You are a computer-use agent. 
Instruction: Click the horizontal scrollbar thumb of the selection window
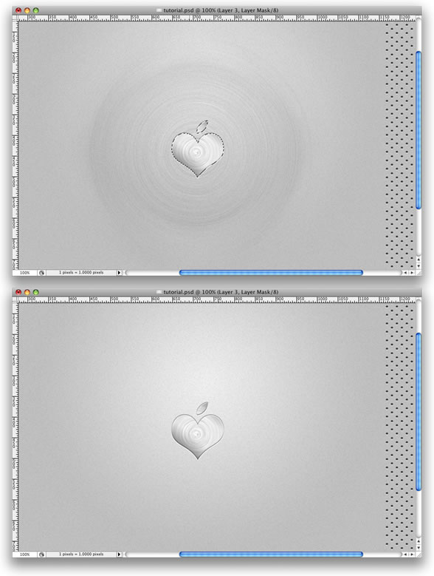(271, 273)
